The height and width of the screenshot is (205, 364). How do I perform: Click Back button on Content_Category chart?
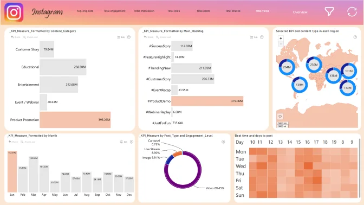point(16,37)
